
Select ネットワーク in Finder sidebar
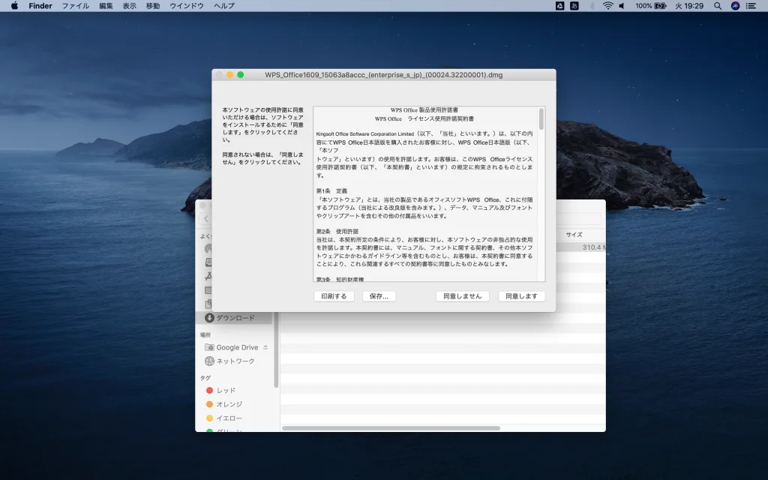tap(234, 361)
